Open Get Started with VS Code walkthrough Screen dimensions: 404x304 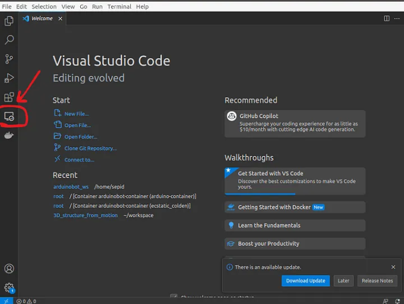tap(295, 181)
